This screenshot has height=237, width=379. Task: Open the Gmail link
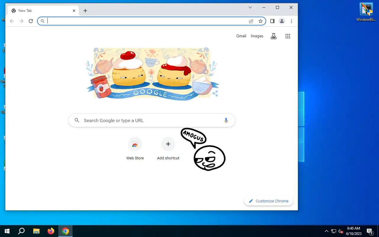pyautogui.click(x=241, y=36)
